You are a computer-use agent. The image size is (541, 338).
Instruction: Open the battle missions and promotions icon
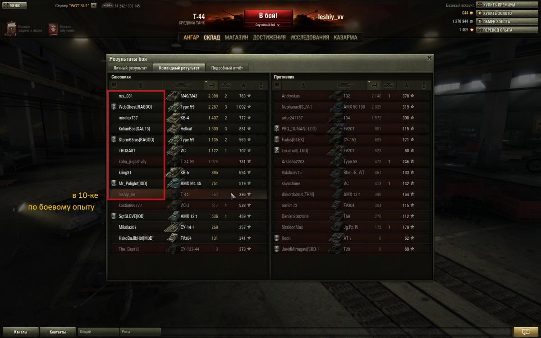point(11,28)
